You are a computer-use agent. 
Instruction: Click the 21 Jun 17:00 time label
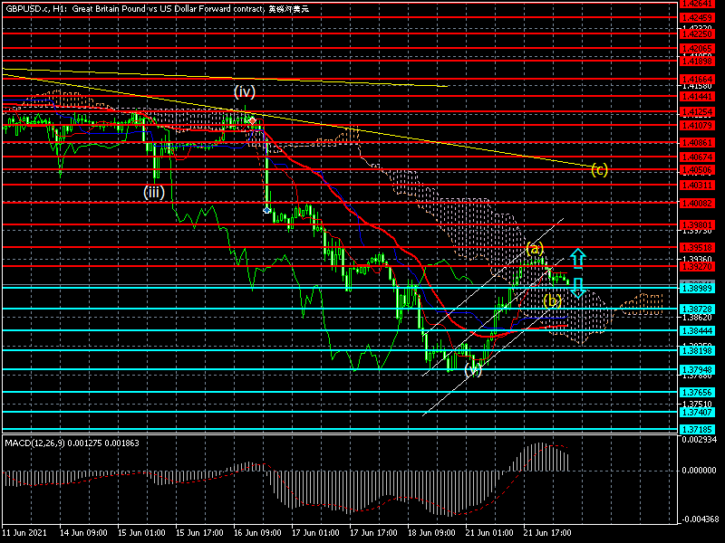(547, 532)
